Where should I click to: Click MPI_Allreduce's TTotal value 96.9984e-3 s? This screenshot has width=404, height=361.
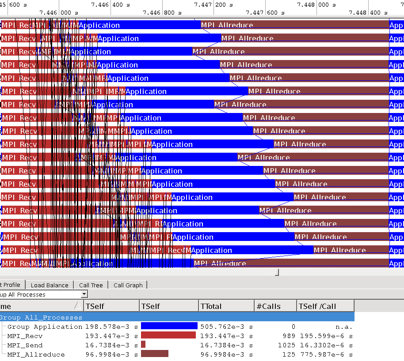tap(226, 354)
